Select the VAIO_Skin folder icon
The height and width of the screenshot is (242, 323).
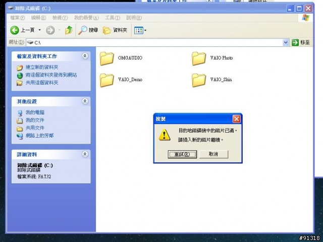click(x=199, y=80)
